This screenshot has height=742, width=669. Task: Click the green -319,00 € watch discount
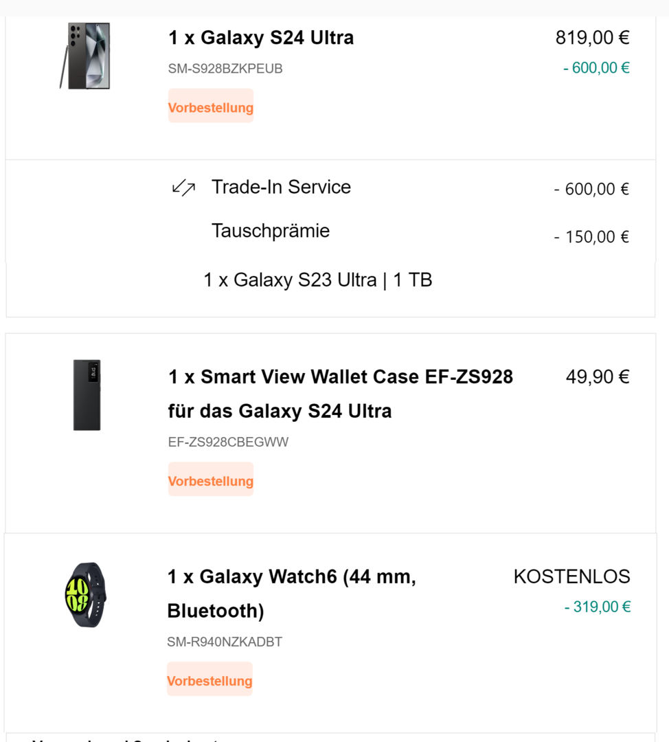coord(597,607)
